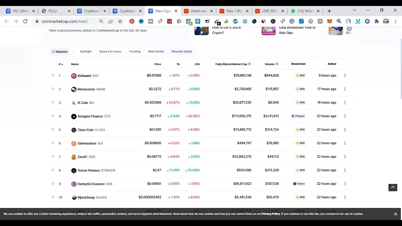
Task: Open article How to Get a Job in Crypto
Action: point(226,30)
